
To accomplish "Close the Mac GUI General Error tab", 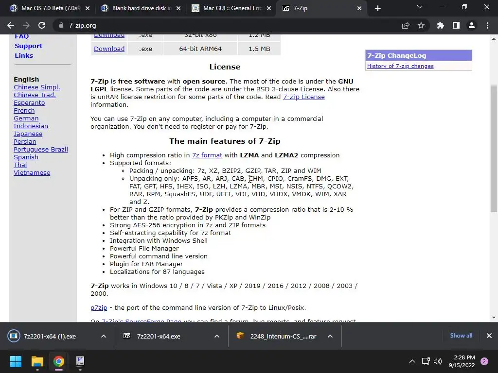I will [x=269, y=8].
